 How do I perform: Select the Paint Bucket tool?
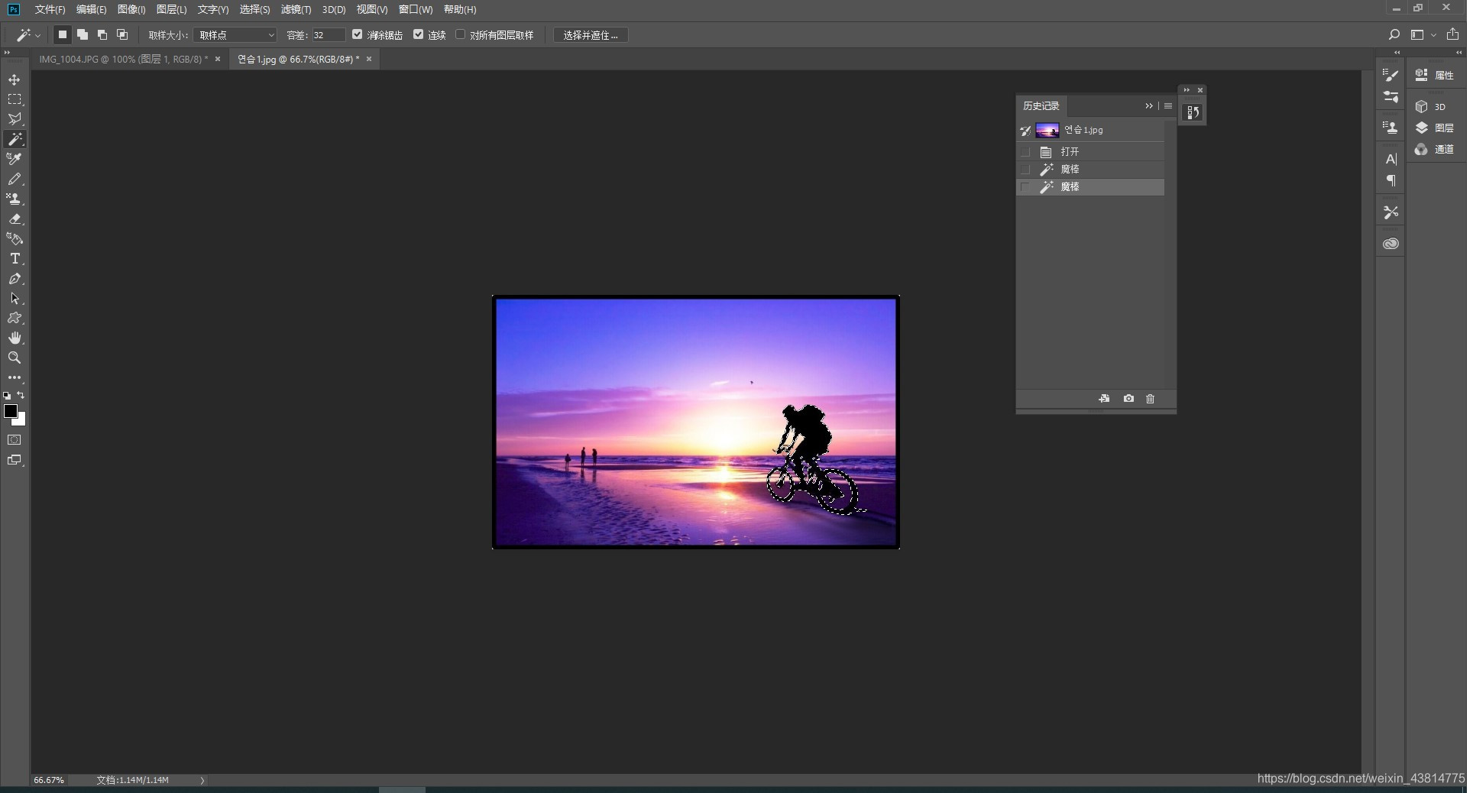15,238
